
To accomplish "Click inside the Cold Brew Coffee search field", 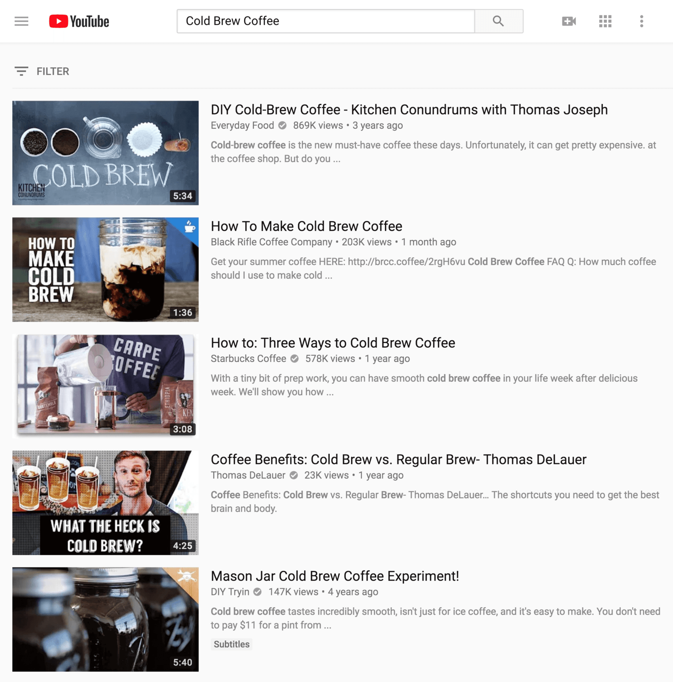I will (x=326, y=21).
